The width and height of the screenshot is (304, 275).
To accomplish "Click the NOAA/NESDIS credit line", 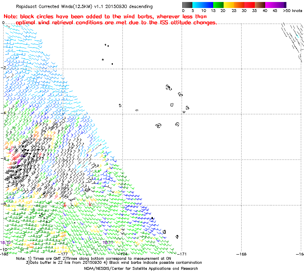I will pos(141,269).
